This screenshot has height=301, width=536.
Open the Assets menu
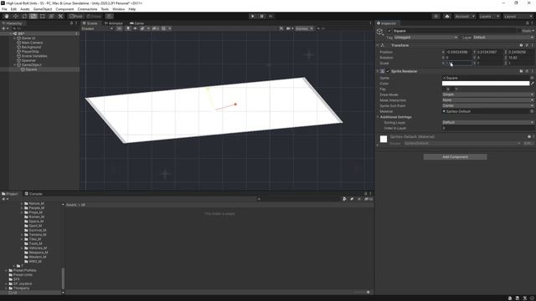click(25, 9)
